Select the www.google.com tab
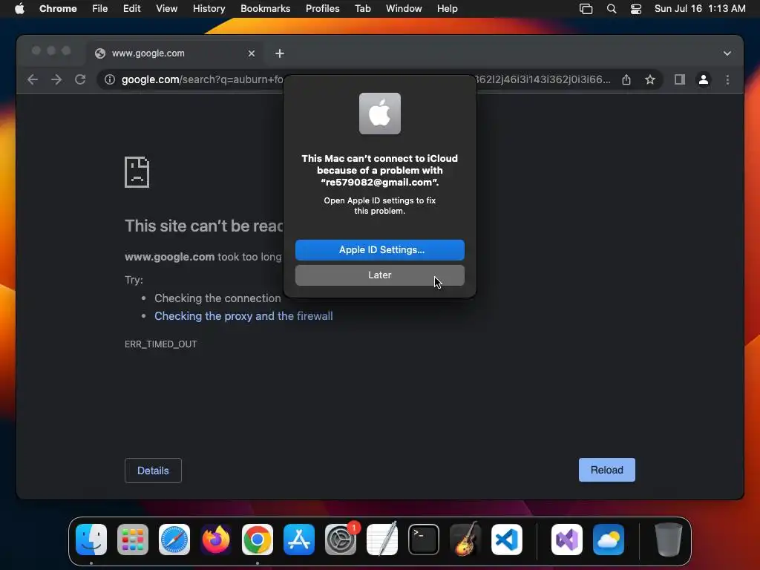The height and width of the screenshot is (570, 760). 175,53
